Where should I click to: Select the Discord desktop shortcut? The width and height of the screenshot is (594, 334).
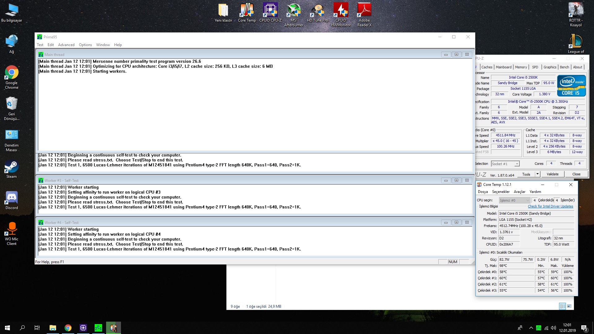(x=11, y=200)
